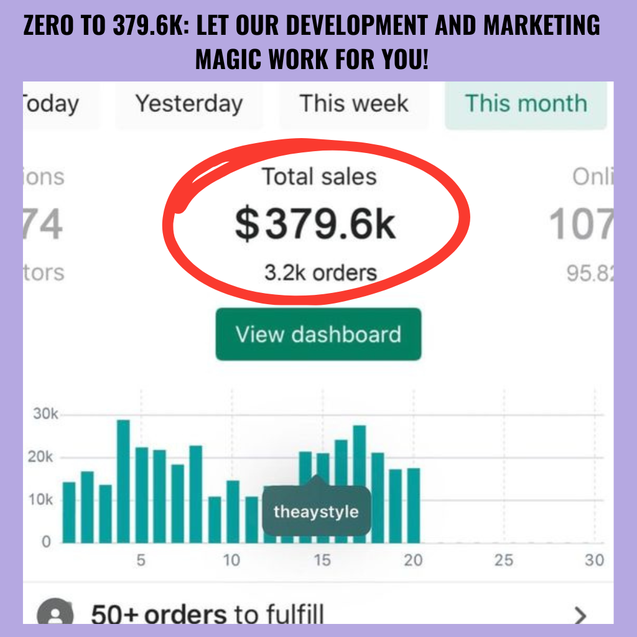Click the partially visible 107 metric on the right
This screenshot has height=637, width=637.
(582, 225)
